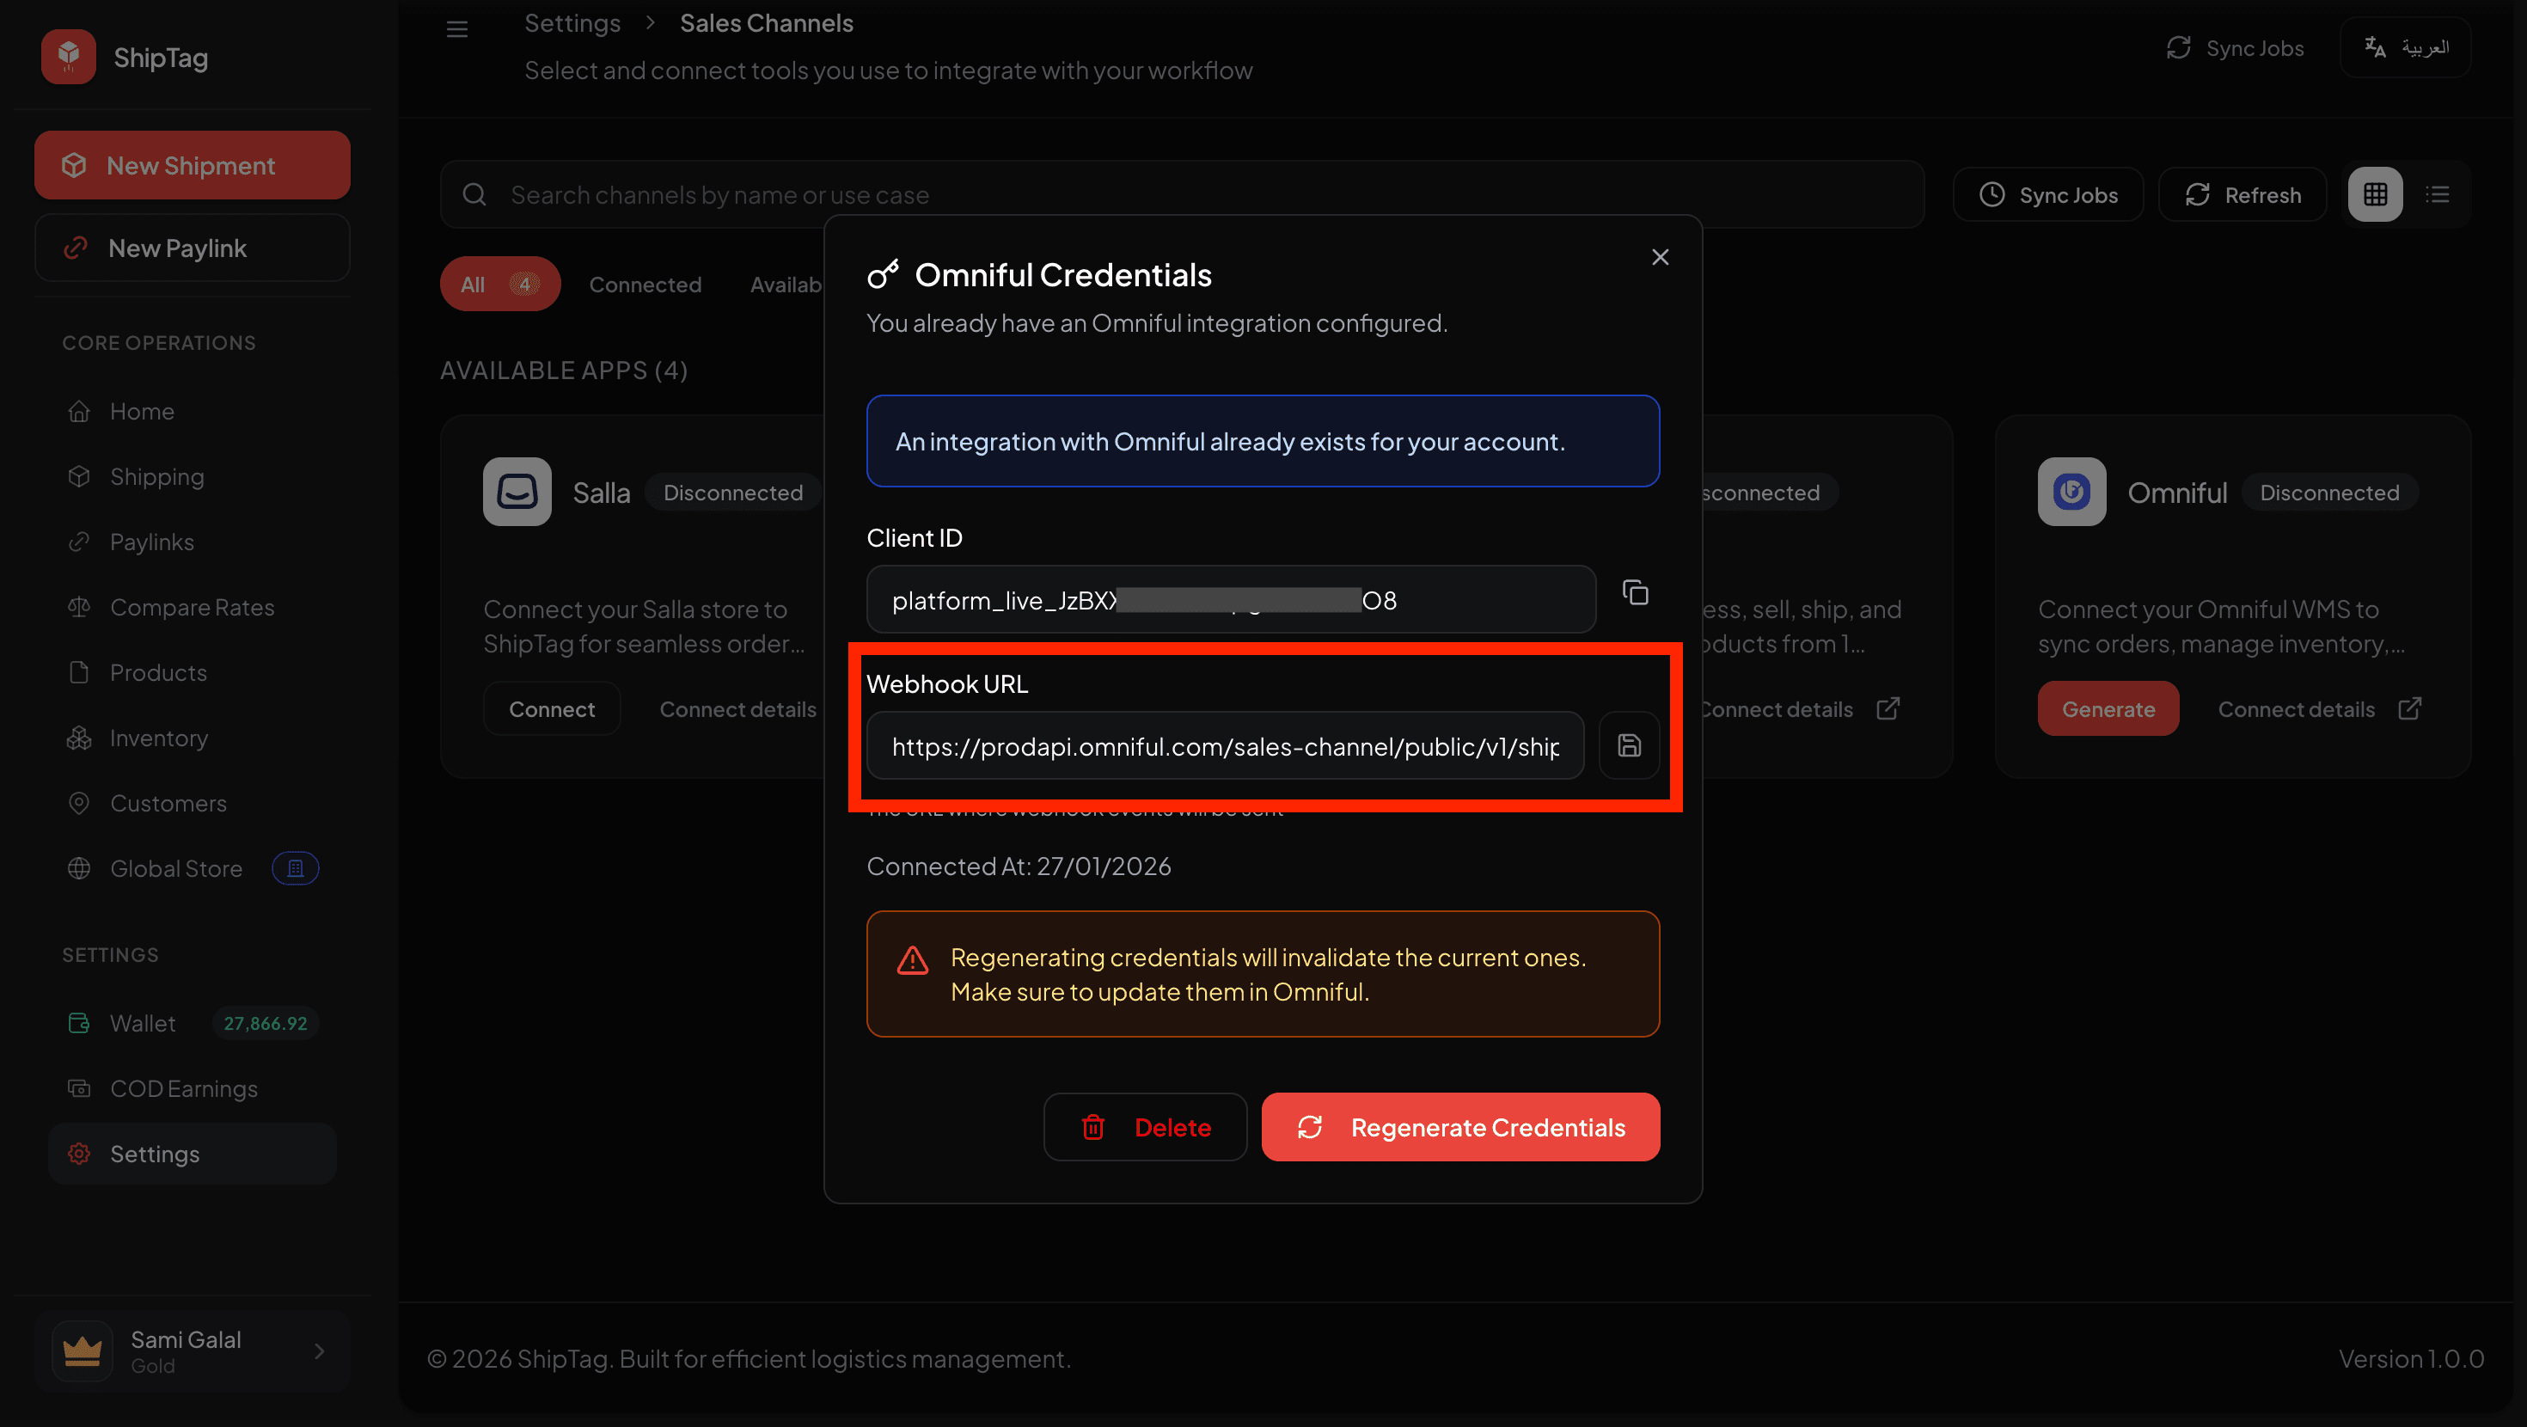The image size is (2527, 1427).
Task: Delete the Omniful integration
Action: [1145, 1127]
